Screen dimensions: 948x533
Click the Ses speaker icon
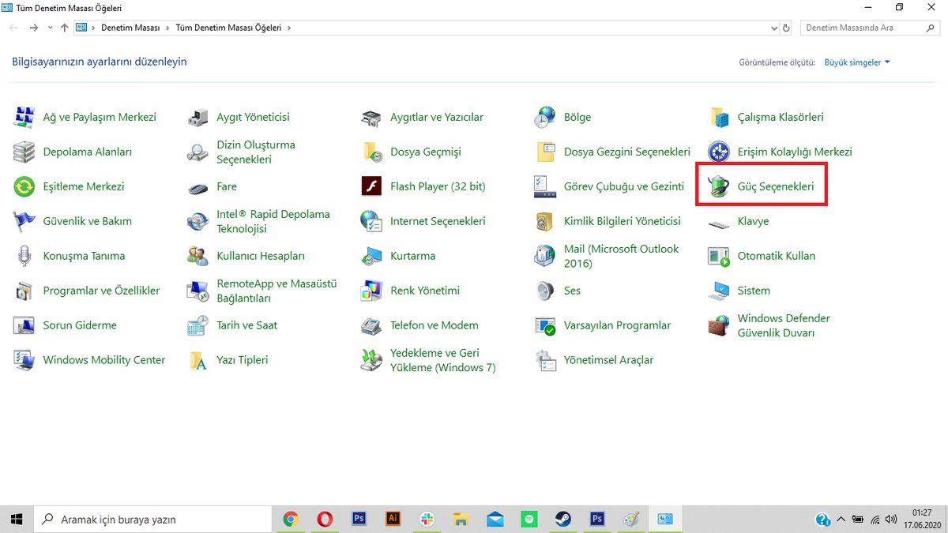pos(545,291)
